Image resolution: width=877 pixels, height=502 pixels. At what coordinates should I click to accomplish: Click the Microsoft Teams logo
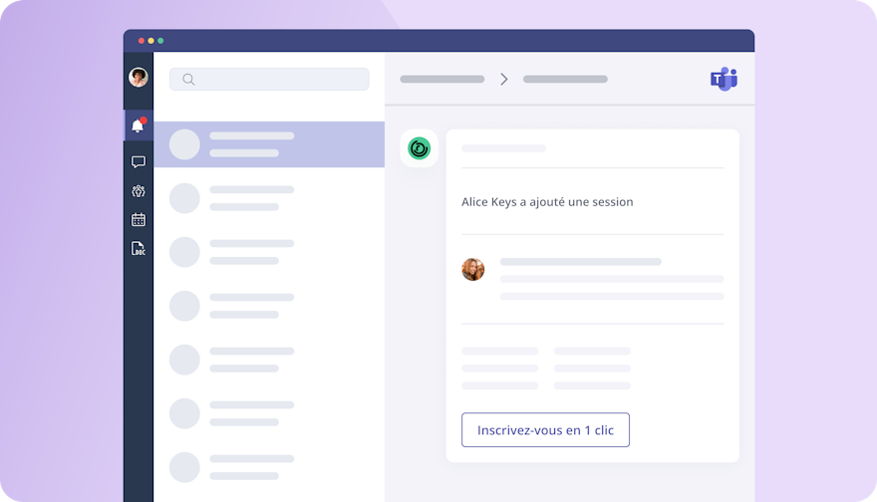724,79
